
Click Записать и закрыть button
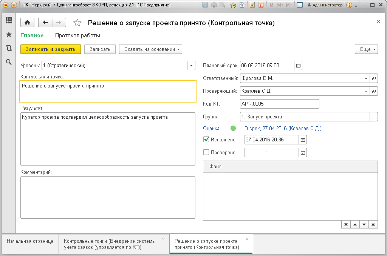pyautogui.click(x=51, y=49)
